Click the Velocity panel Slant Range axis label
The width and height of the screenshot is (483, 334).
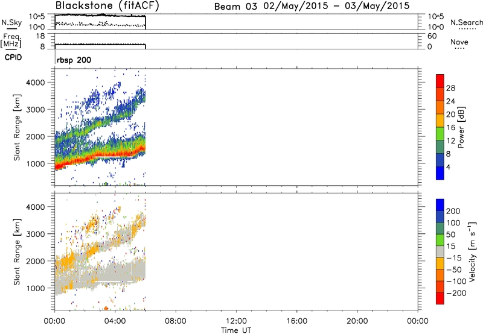(17, 252)
